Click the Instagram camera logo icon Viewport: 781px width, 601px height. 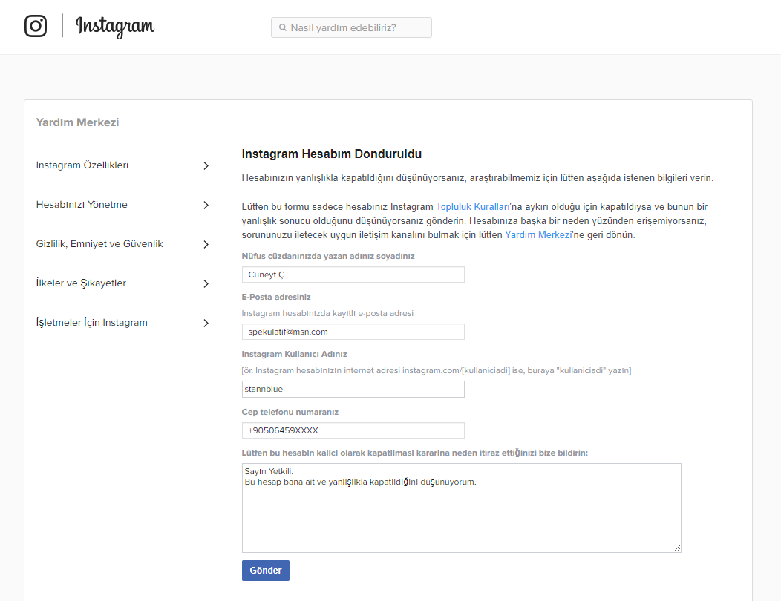coord(36,26)
